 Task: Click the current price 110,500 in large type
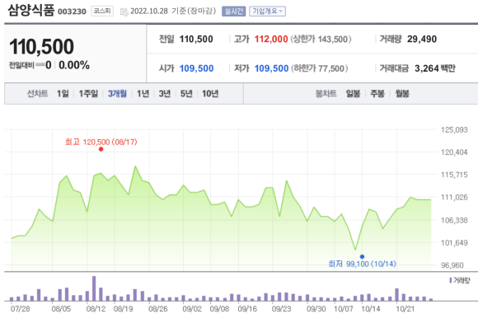pos(41,47)
